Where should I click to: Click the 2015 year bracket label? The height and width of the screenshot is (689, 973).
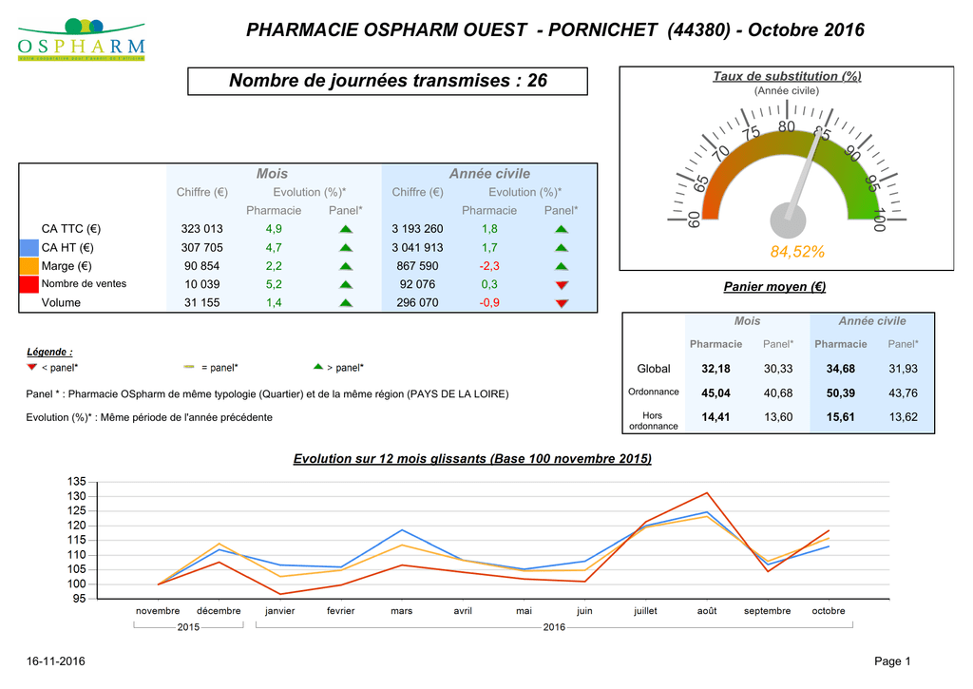pos(188,627)
